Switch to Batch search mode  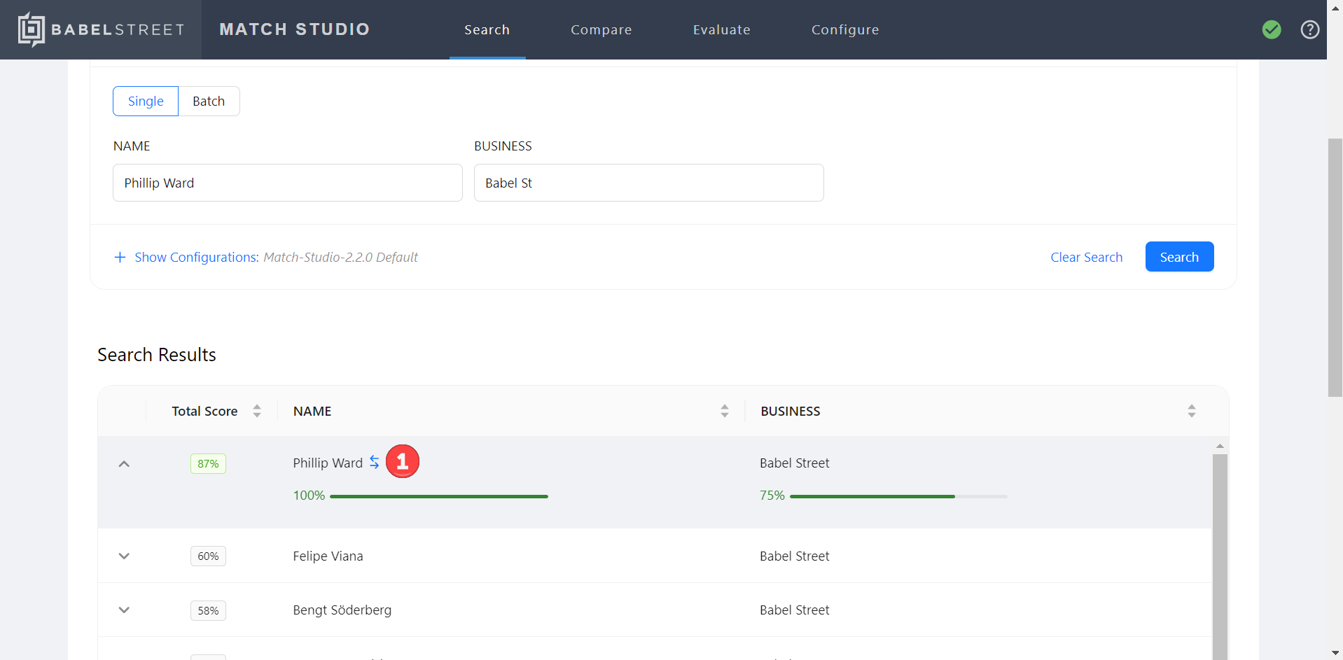[209, 101]
